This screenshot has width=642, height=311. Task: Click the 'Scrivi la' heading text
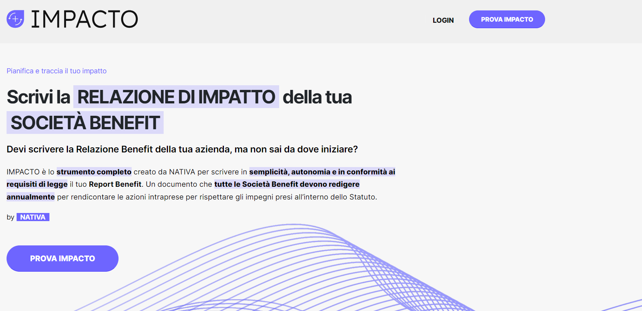[x=38, y=97]
